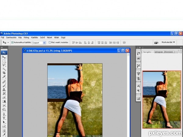Select the Move tool in the toolbox
Viewport: 183px width, 137px height.
[x=4, y=57]
